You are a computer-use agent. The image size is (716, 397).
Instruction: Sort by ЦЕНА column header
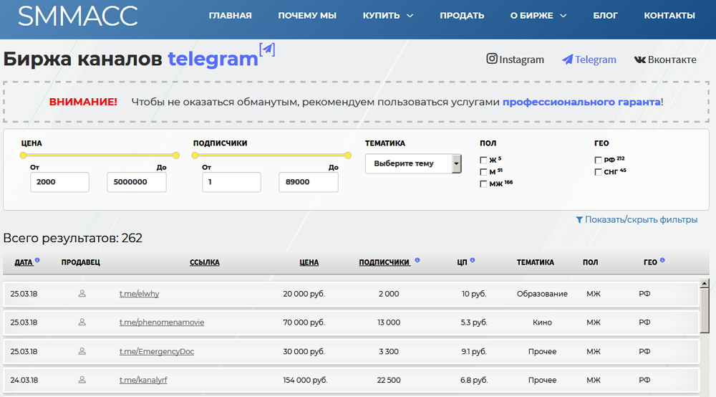point(309,262)
